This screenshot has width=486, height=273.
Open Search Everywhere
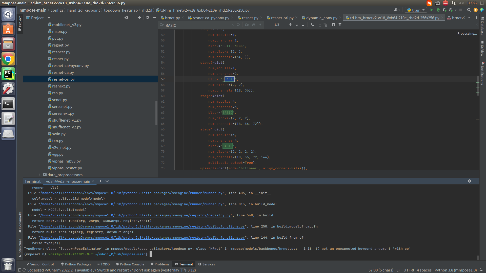coord(469,10)
